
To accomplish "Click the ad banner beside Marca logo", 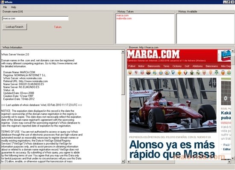I will pyautogui.click(x=224, y=55).
